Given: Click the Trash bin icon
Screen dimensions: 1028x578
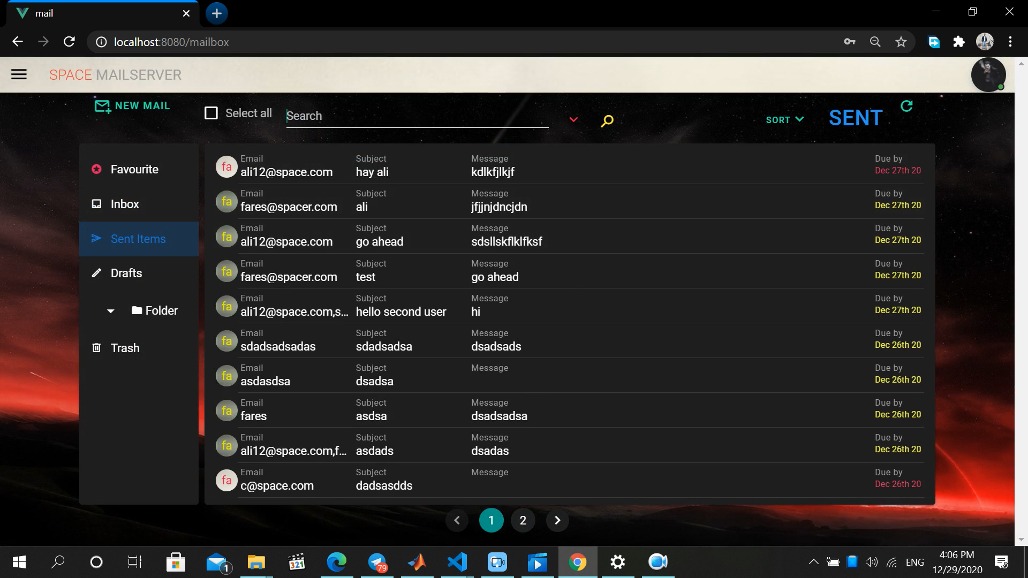Looking at the screenshot, I should click(96, 348).
